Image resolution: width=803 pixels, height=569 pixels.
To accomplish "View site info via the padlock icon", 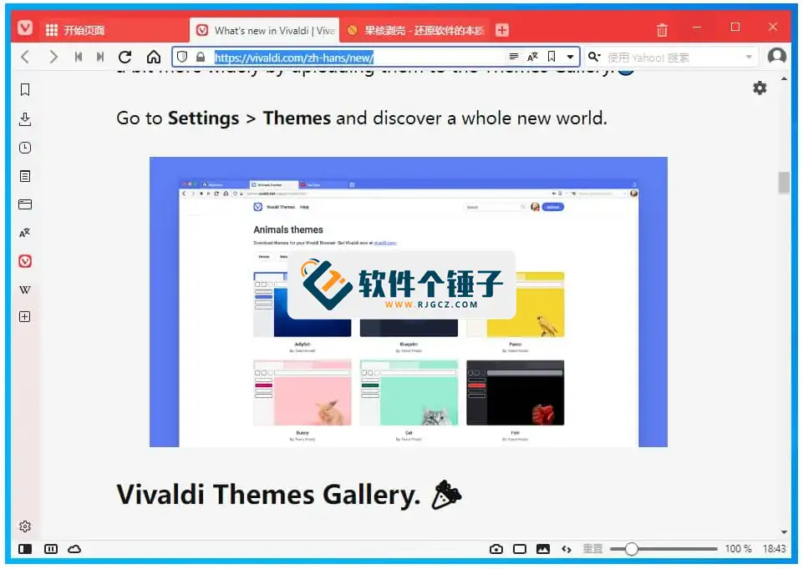I will pyautogui.click(x=201, y=57).
